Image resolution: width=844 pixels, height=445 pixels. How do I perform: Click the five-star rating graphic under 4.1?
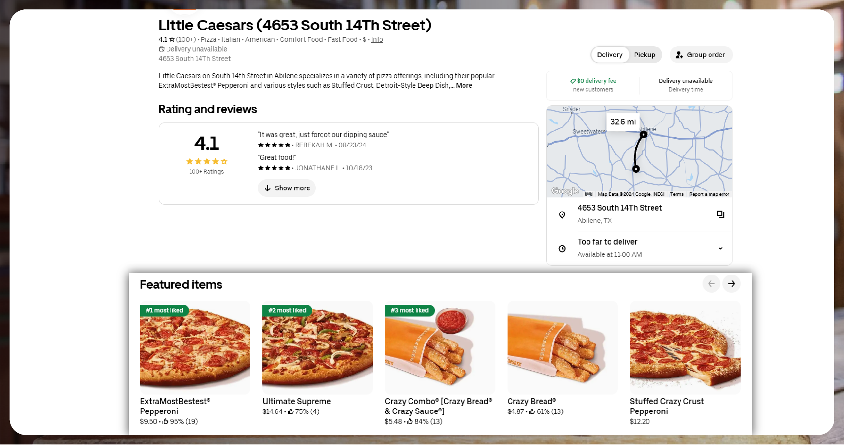click(x=206, y=161)
